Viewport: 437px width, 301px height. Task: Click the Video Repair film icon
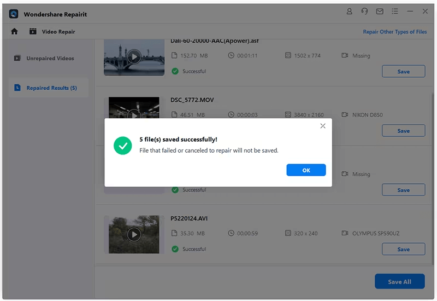tap(33, 32)
